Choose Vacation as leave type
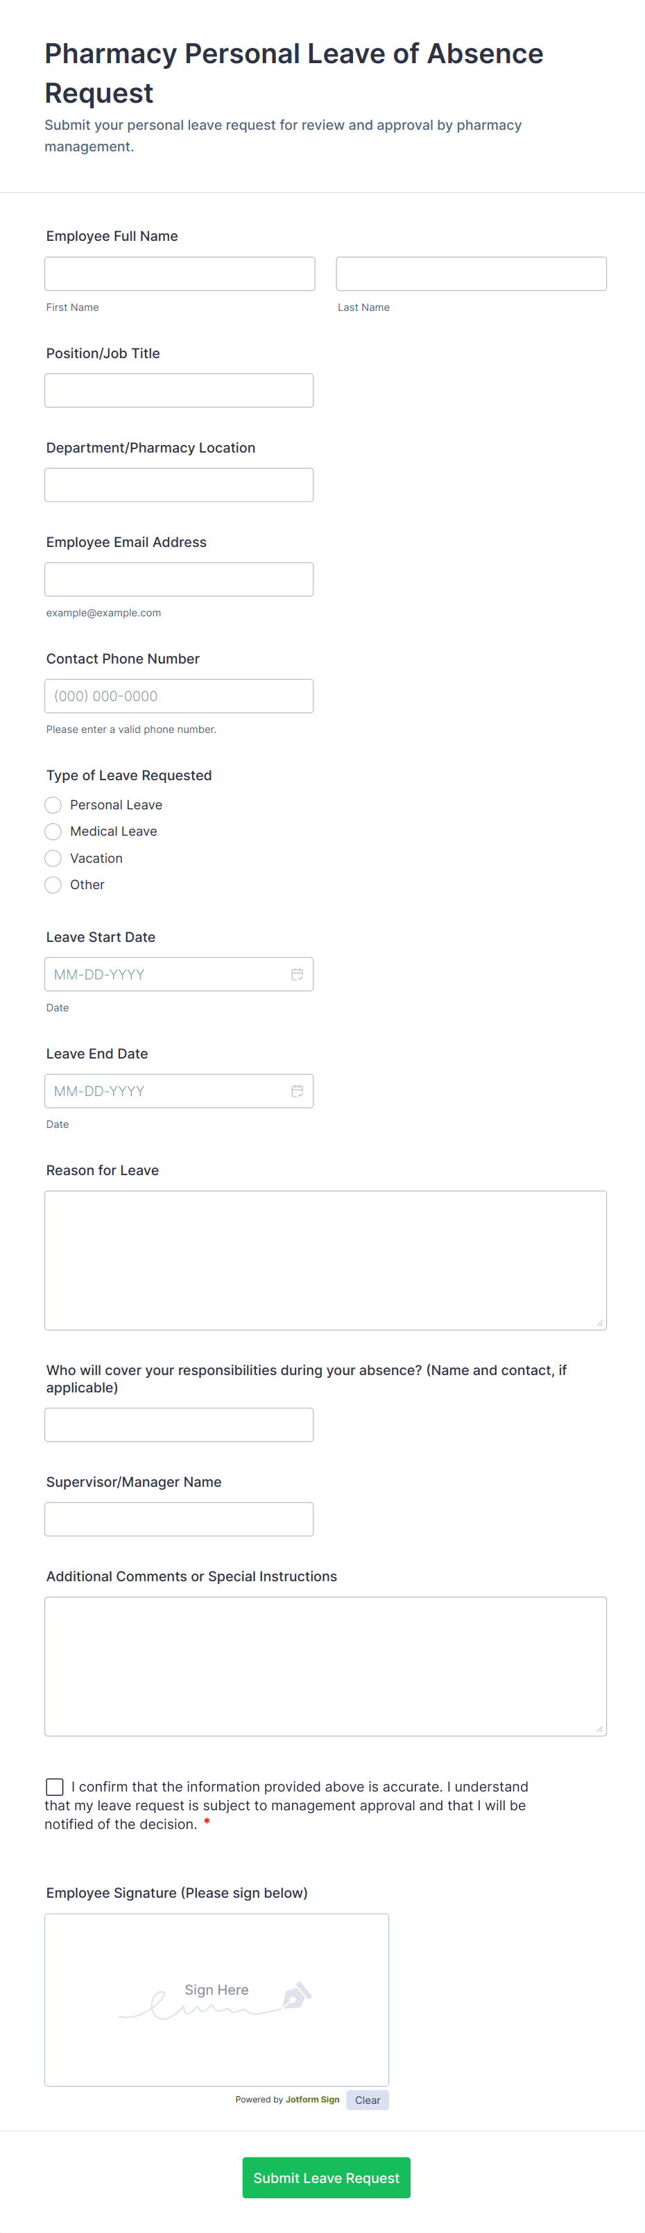This screenshot has width=645, height=2233. (x=53, y=858)
